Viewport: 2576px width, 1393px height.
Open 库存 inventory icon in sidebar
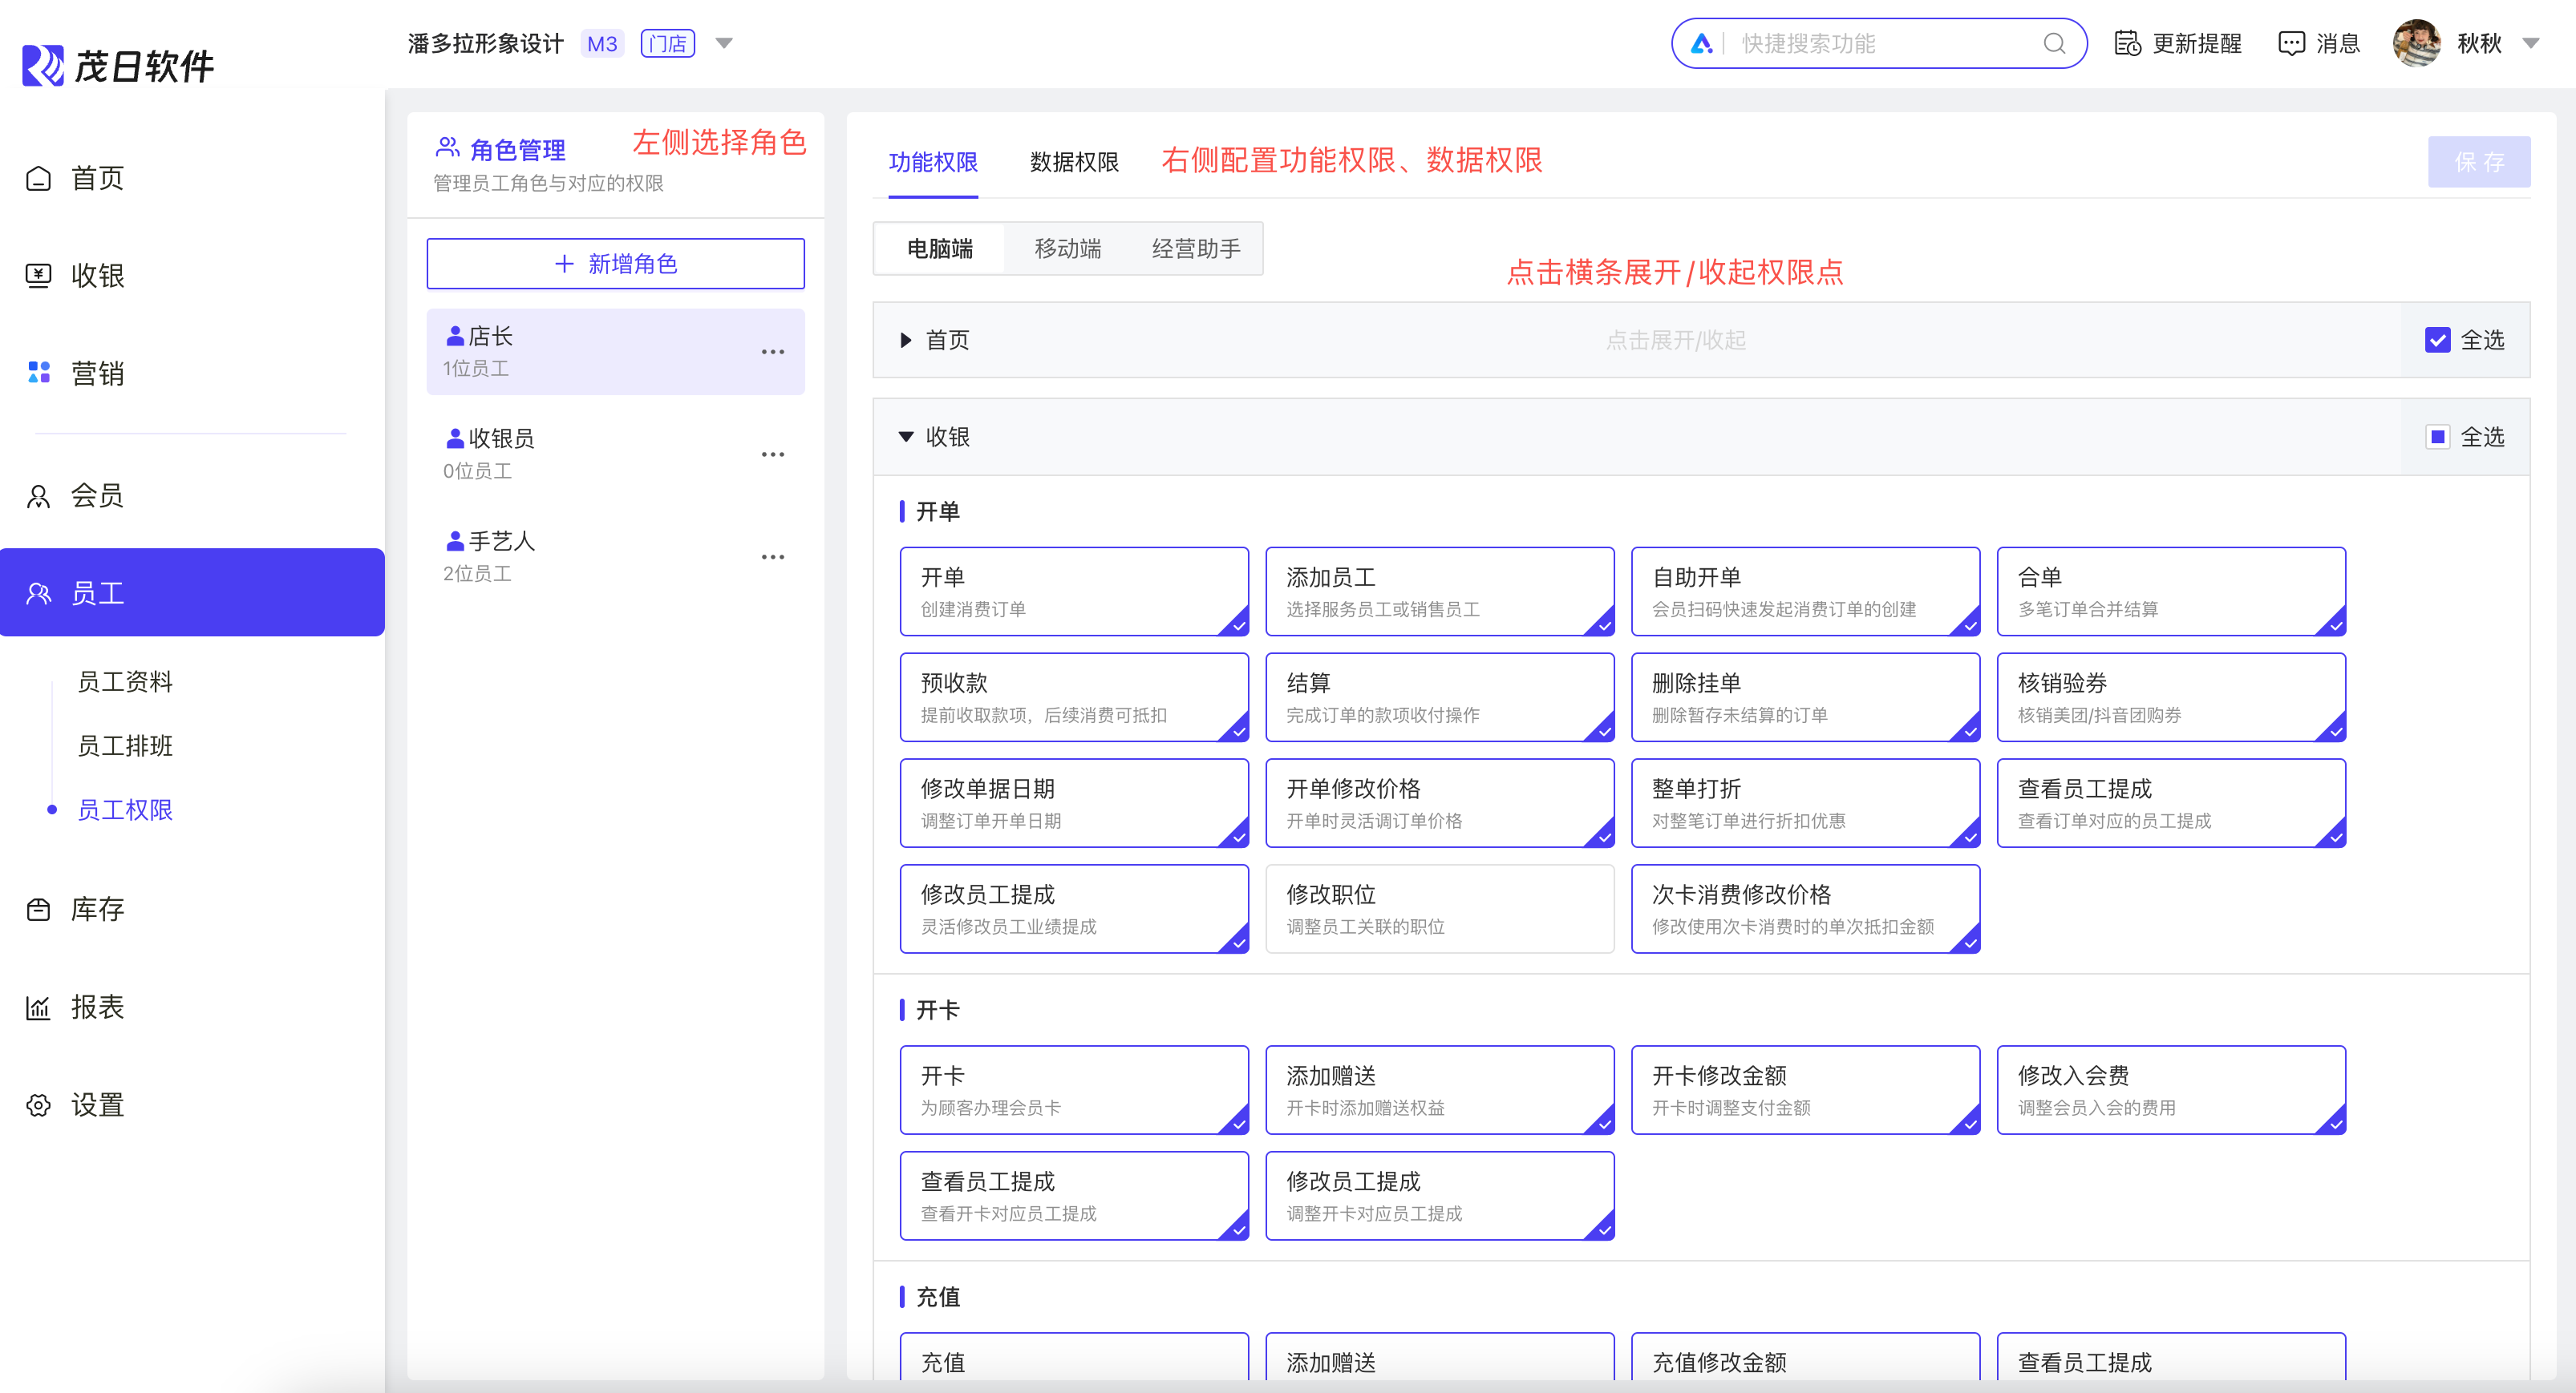[x=38, y=910]
